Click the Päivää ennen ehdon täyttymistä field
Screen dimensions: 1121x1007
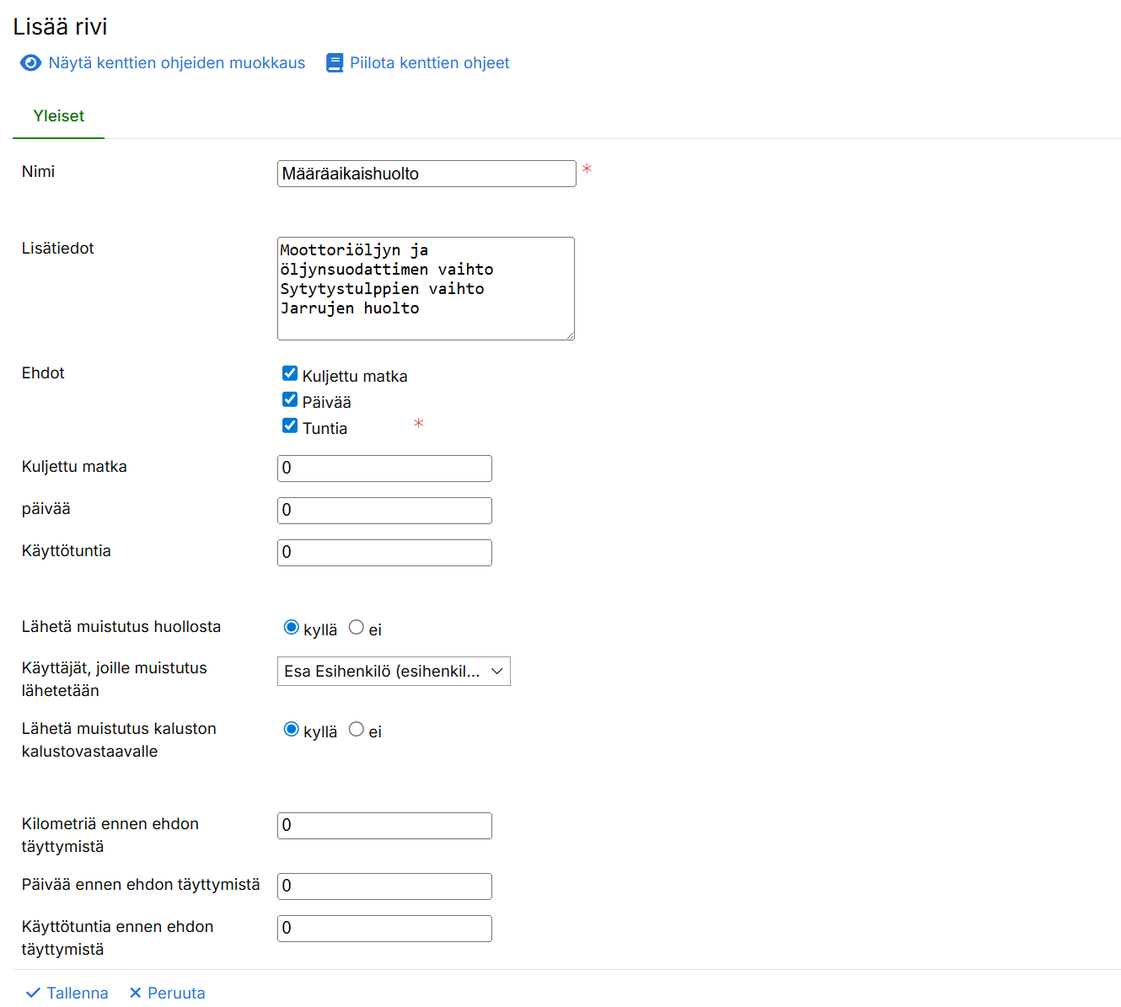384,886
